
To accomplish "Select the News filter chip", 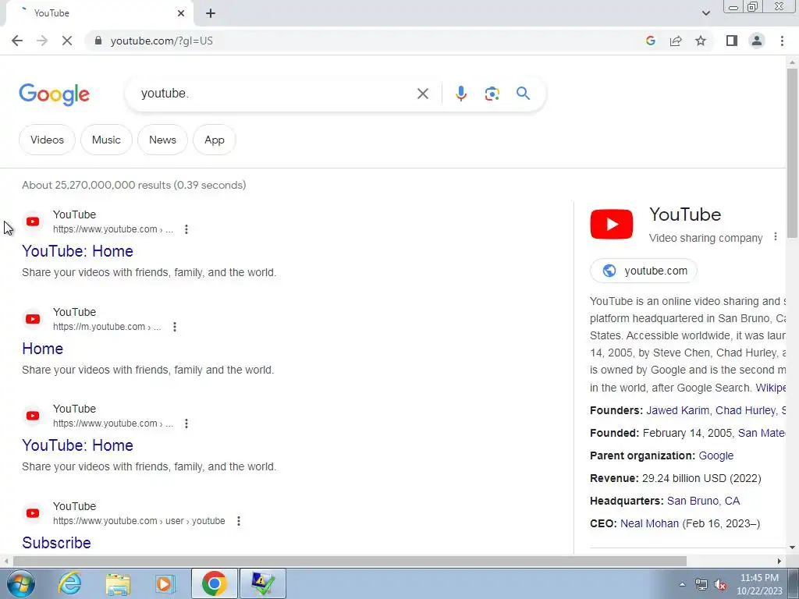I will point(162,140).
